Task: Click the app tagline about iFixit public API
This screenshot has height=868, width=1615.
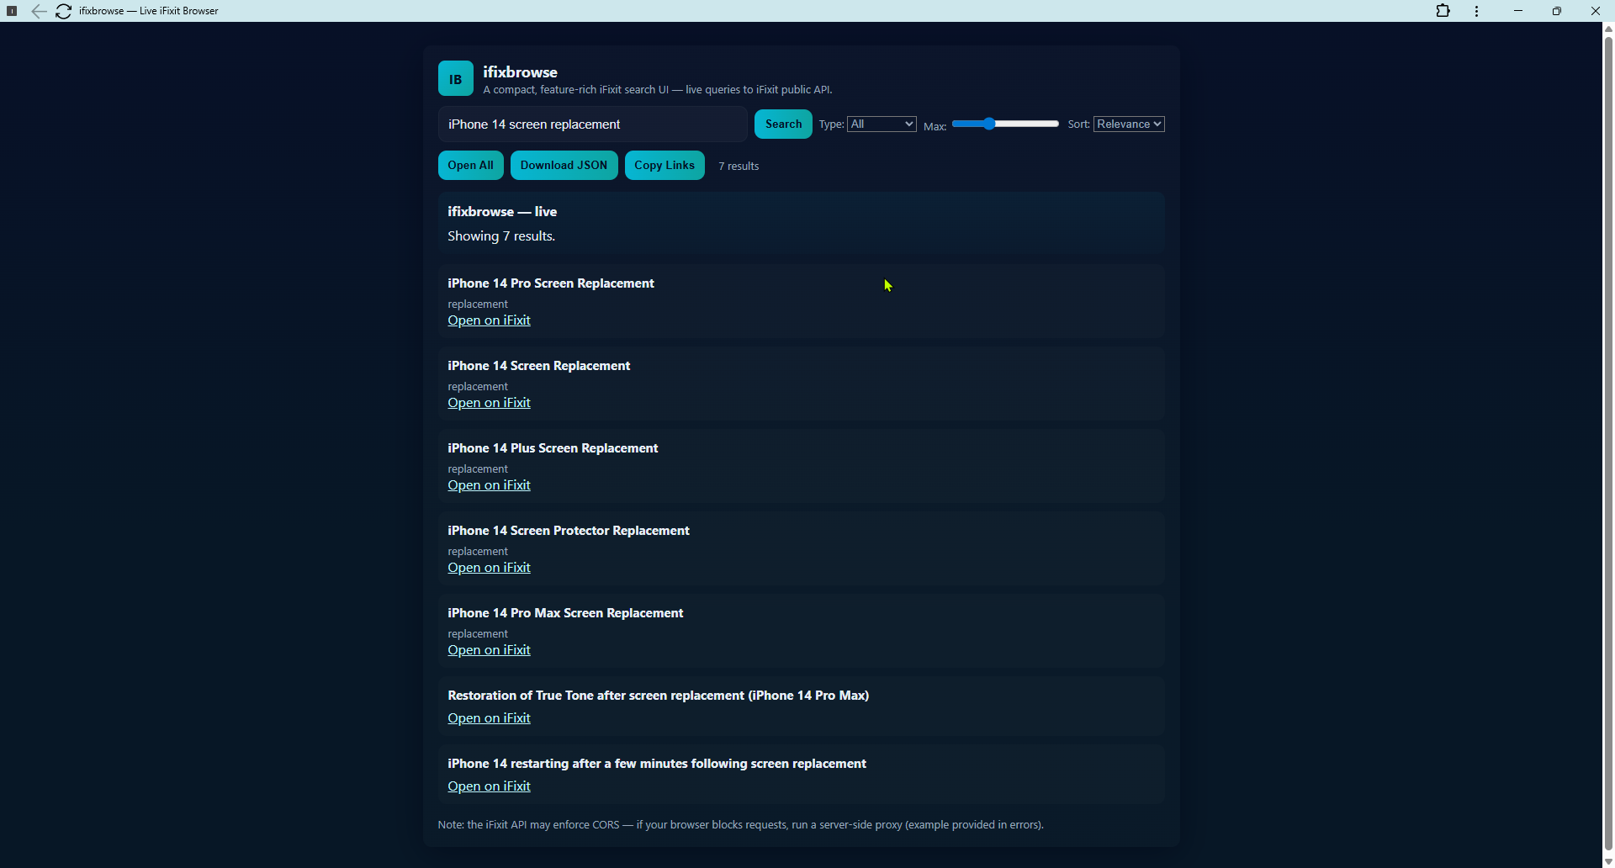Action: [x=658, y=90]
